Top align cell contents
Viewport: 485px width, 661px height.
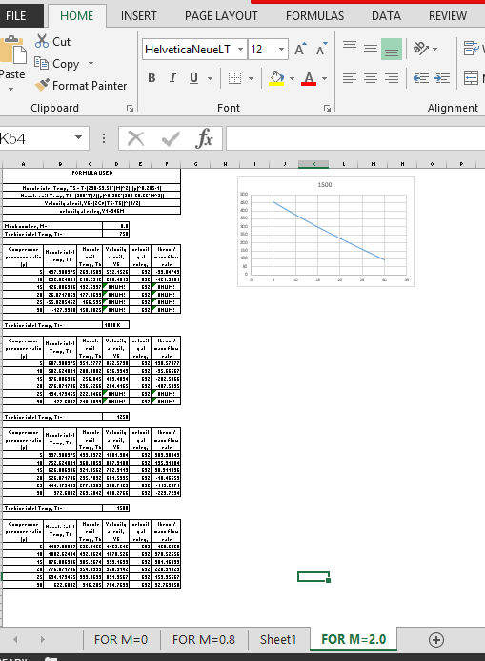(350, 45)
